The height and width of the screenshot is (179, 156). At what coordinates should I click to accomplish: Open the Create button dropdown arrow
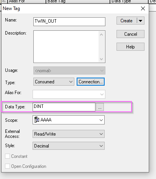[x=141, y=21]
